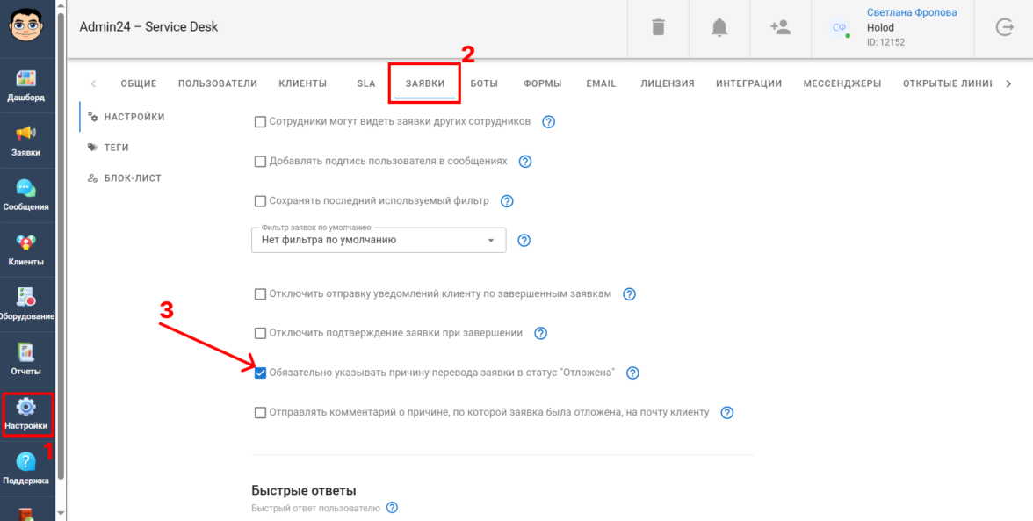Switch to the БОТЫ tab
The height and width of the screenshot is (521, 1033).
[x=484, y=83]
